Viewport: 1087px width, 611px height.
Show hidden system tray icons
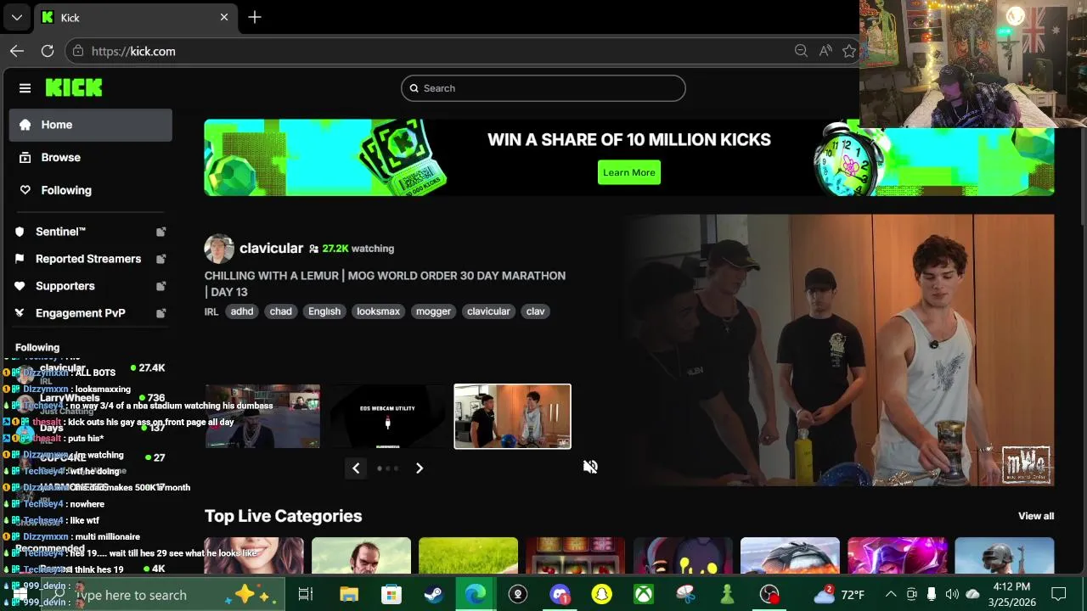coord(891,595)
